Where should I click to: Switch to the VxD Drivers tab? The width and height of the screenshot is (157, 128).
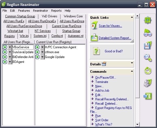50,16
